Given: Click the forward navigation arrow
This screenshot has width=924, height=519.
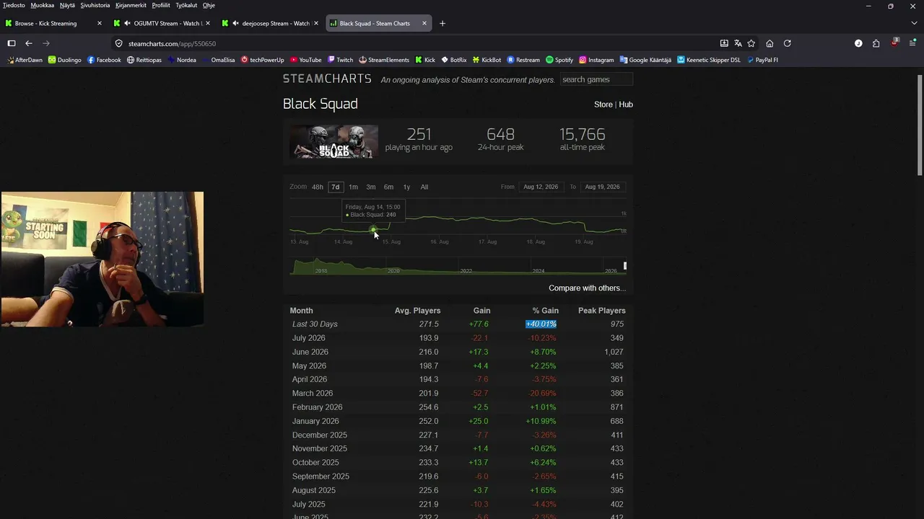Looking at the screenshot, I should [x=46, y=43].
